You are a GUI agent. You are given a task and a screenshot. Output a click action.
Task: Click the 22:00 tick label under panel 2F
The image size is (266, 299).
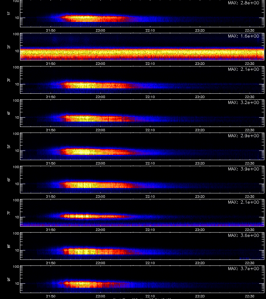pyautogui.click(x=100, y=64)
